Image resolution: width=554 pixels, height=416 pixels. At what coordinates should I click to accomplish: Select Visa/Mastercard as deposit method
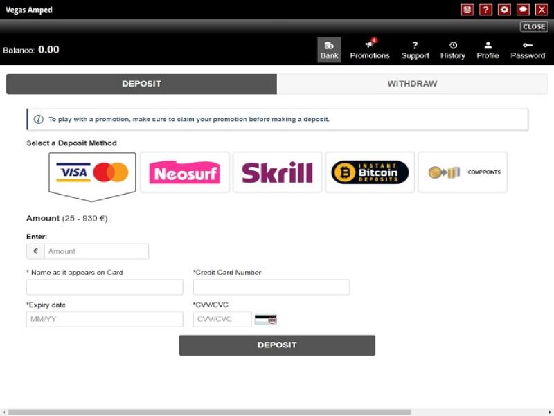(x=92, y=176)
